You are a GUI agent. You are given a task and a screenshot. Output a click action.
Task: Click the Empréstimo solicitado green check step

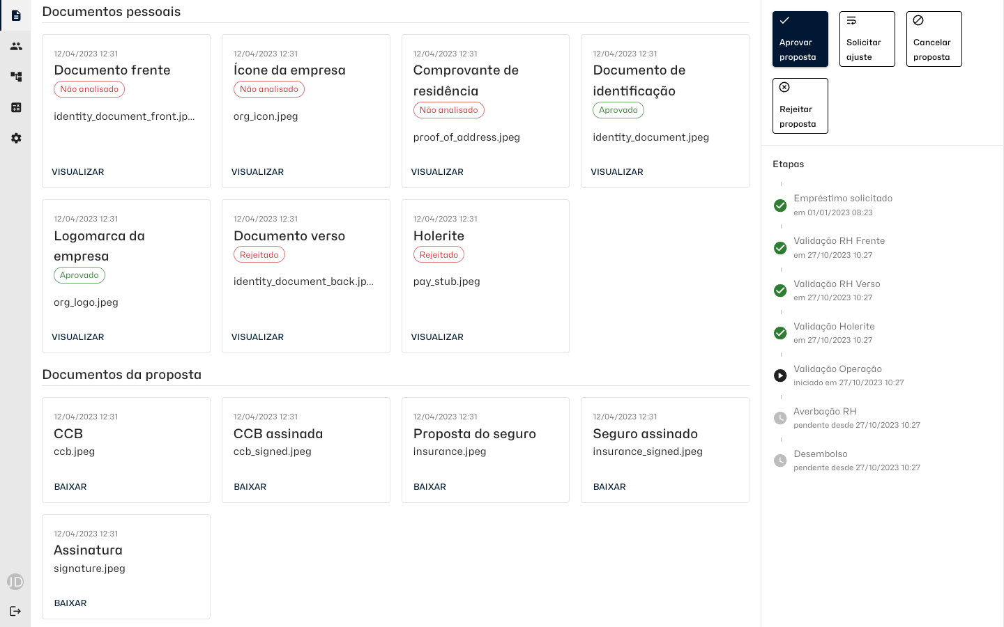point(780,206)
